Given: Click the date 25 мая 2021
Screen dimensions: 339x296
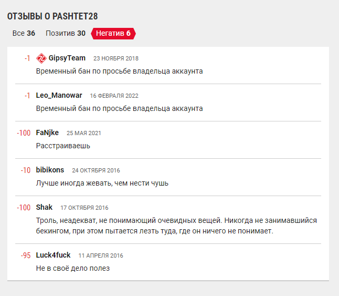Looking at the screenshot, I should (83, 133).
